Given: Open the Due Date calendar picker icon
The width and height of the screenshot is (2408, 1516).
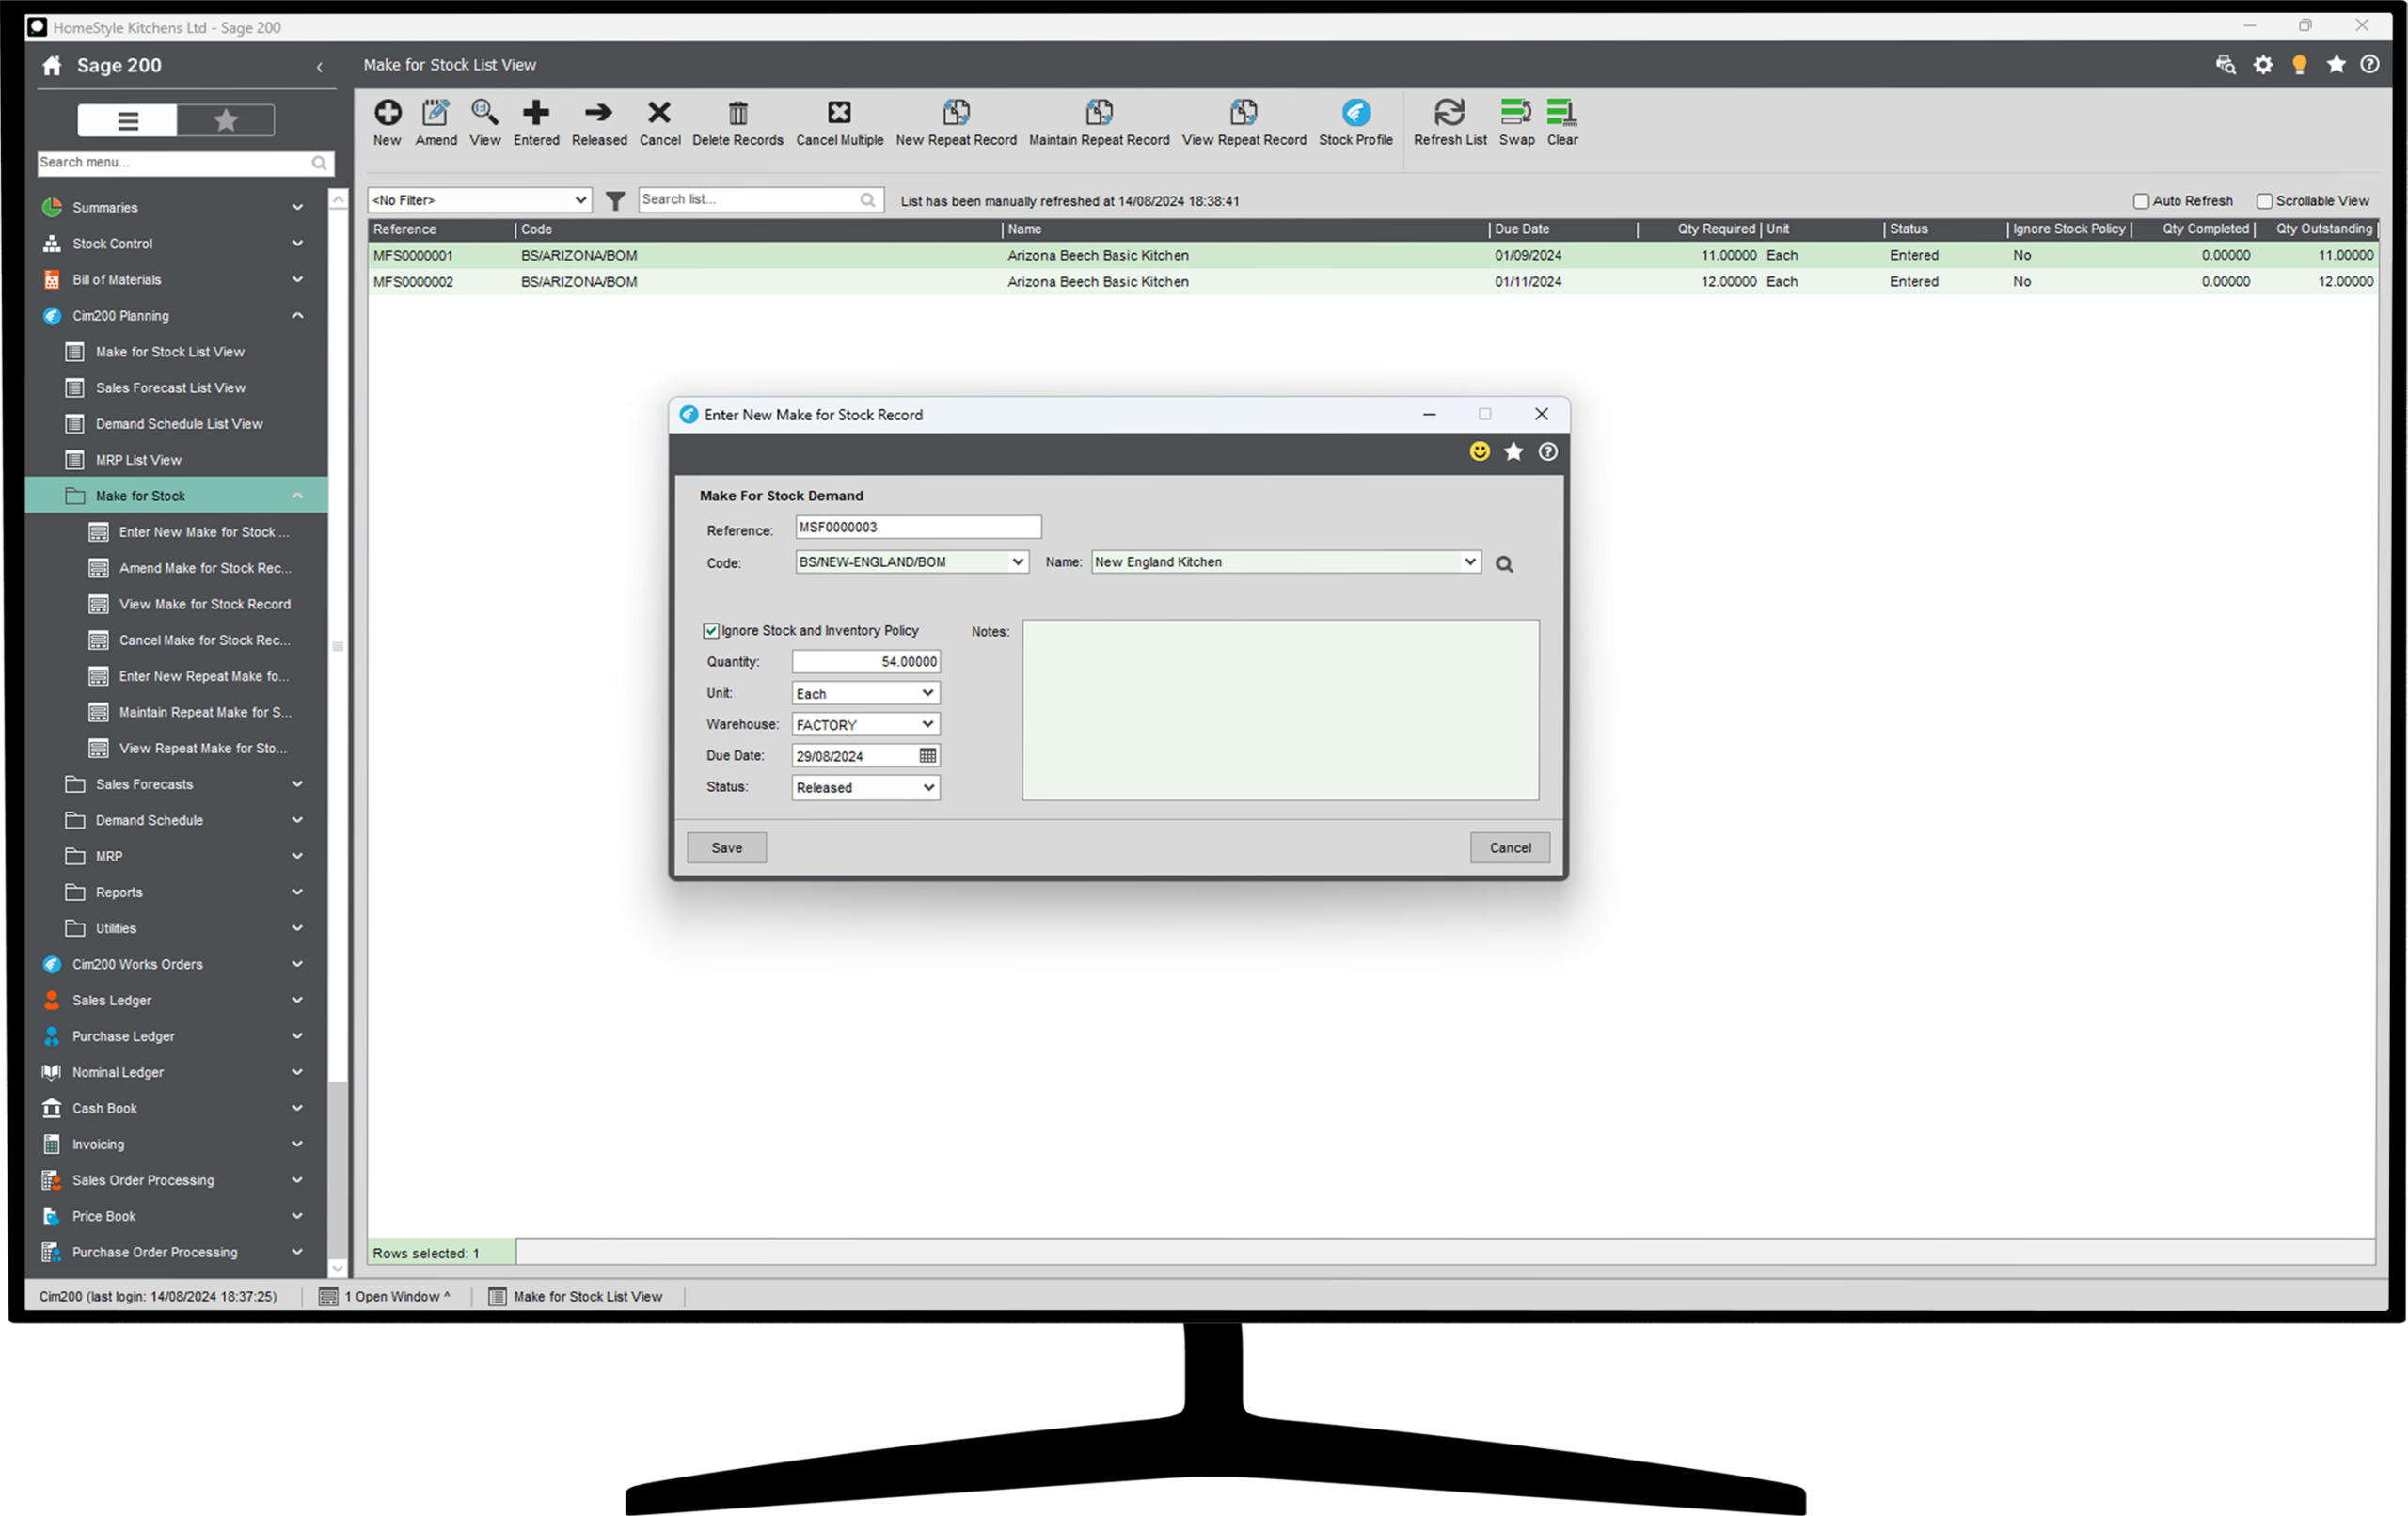Looking at the screenshot, I should pyautogui.click(x=928, y=756).
